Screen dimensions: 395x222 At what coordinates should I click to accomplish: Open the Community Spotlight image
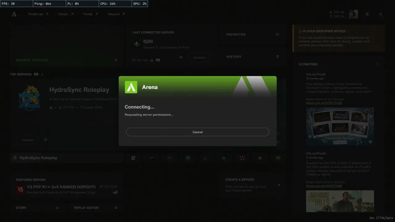pos(340,126)
